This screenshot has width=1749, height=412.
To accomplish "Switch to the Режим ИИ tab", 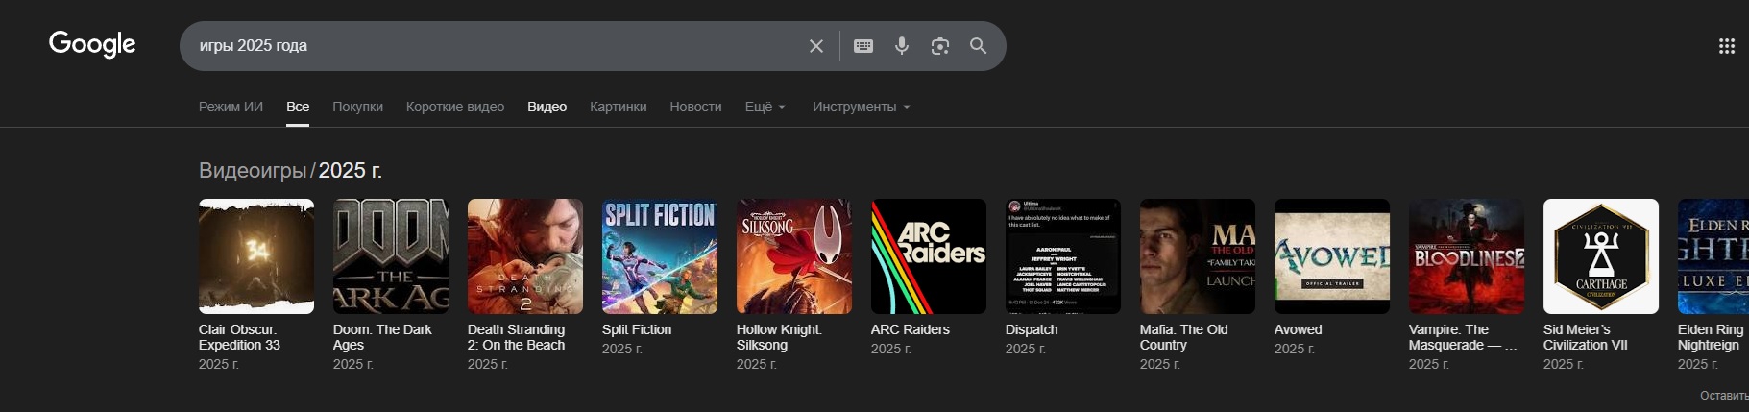I will tap(231, 107).
